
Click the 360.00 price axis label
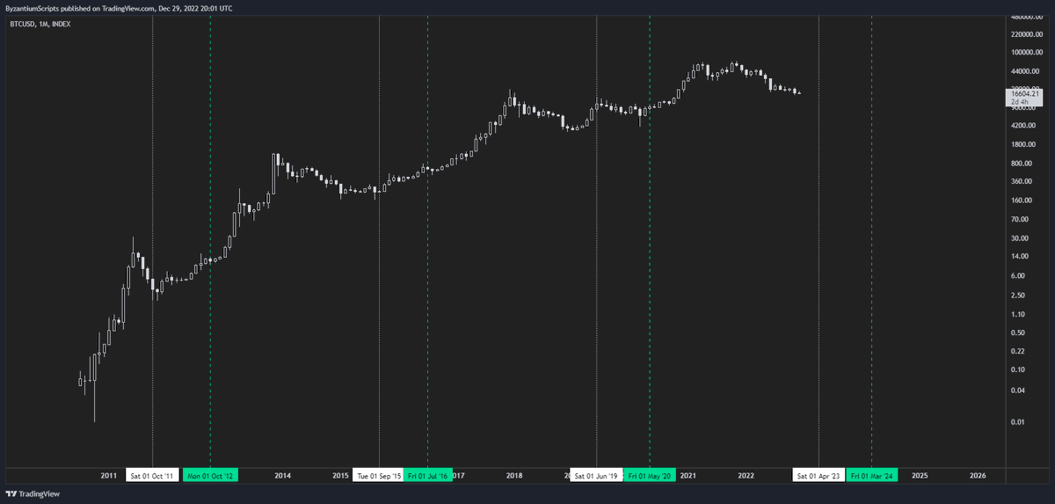(x=1022, y=182)
